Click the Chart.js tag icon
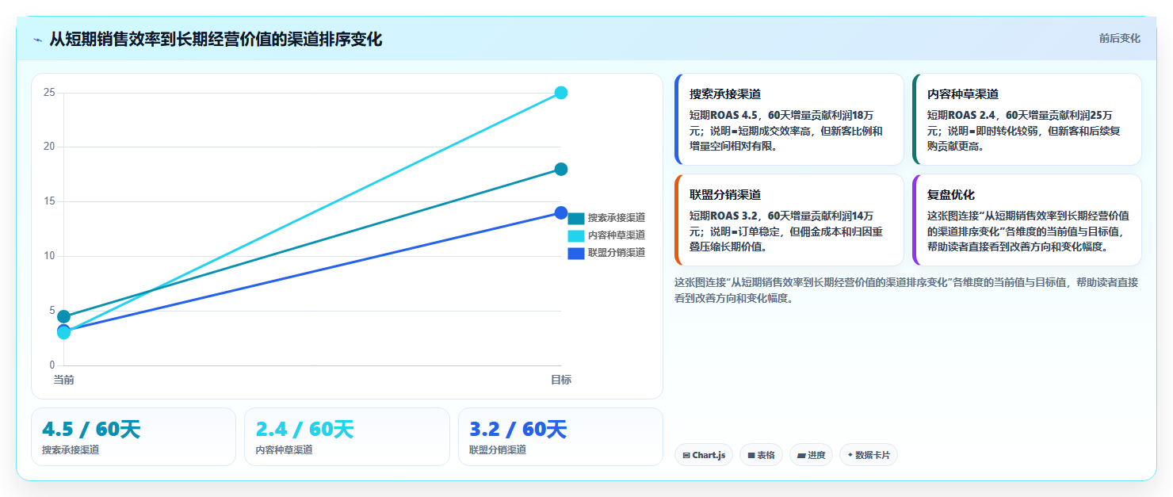The image size is (1173, 497). (x=686, y=456)
